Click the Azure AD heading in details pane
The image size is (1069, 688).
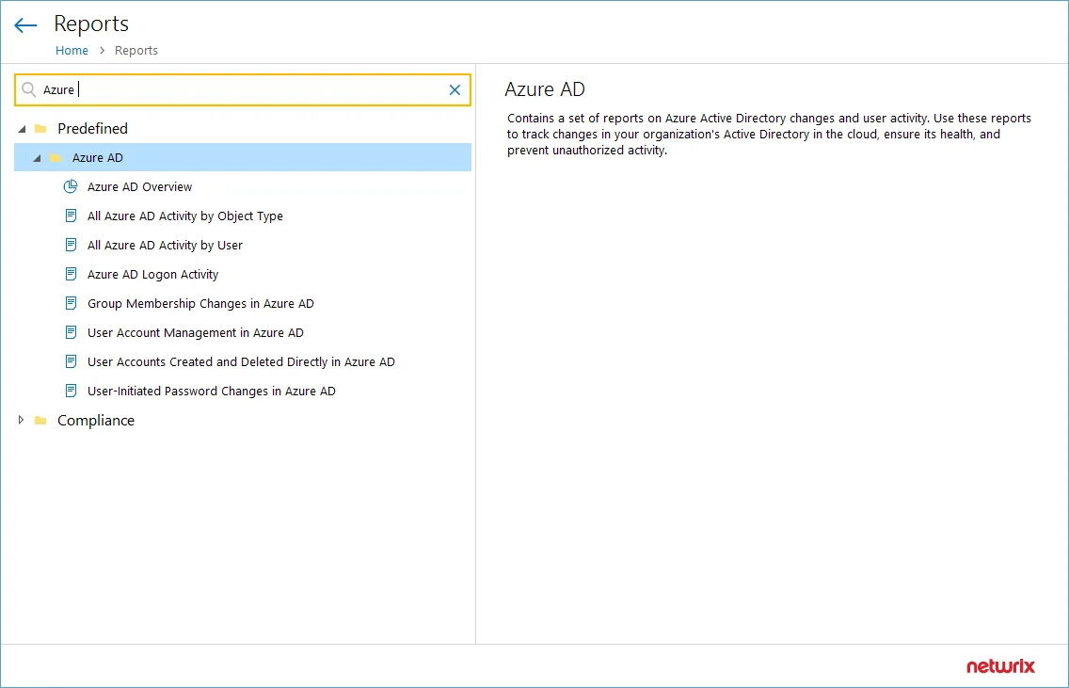click(x=545, y=89)
